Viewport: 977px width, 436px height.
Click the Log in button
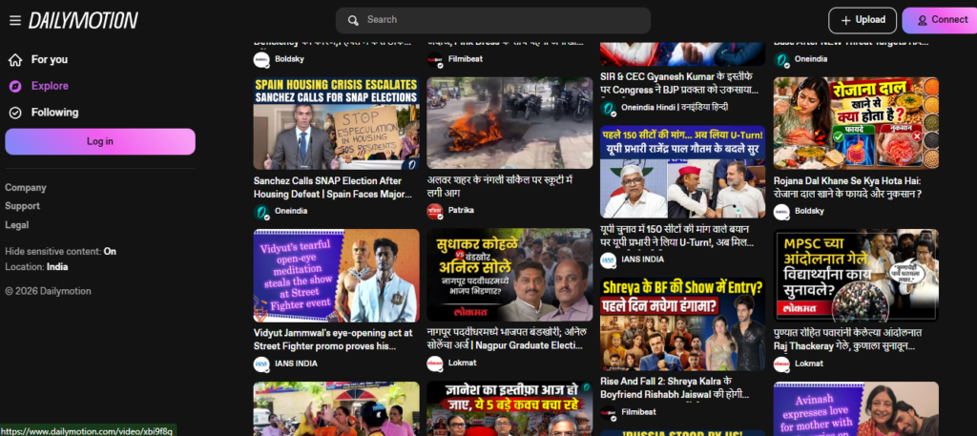point(99,142)
